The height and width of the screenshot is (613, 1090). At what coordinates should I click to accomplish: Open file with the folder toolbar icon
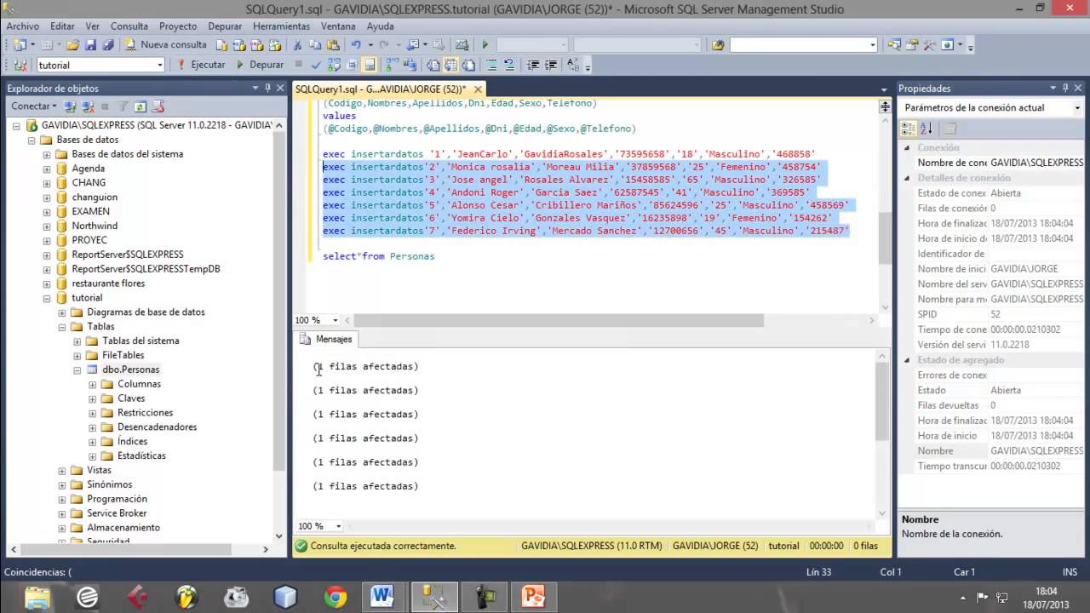pos(72,44)
